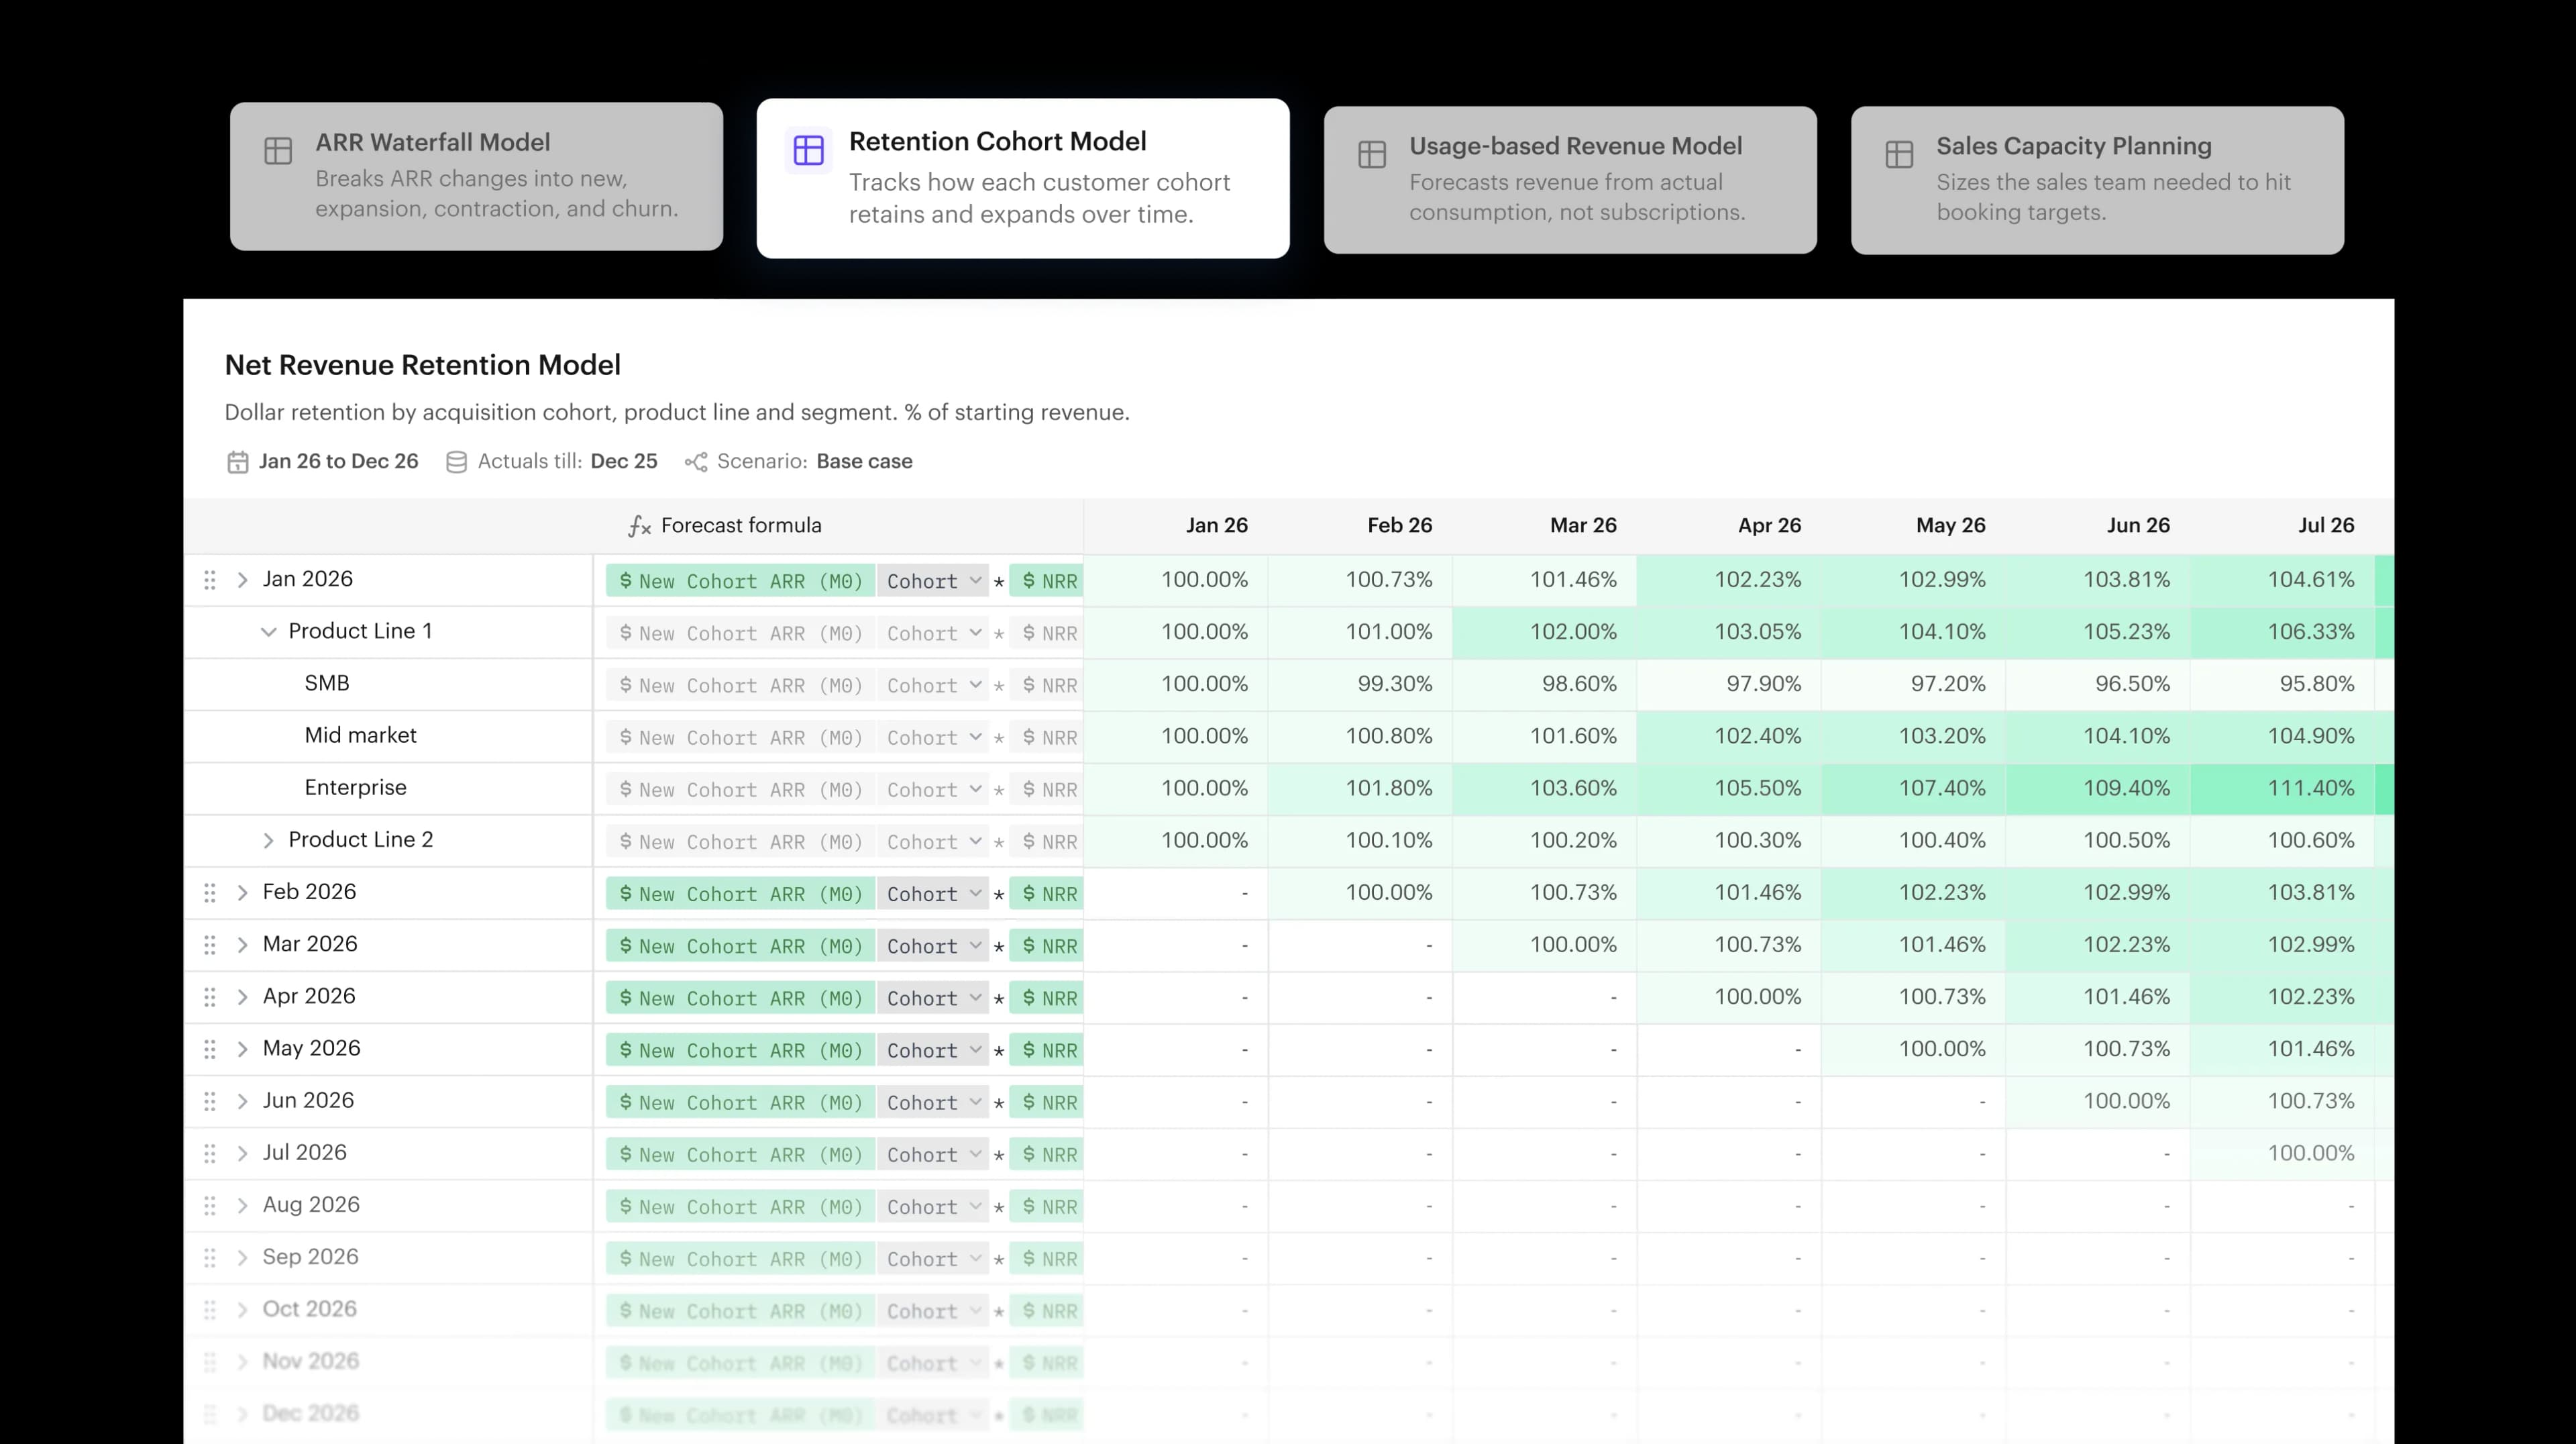Grab the drag handle of Sep 2026 row

click(x=210, y=1258)
